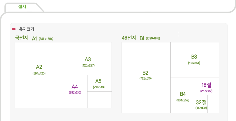This screenshot has width=236, height=121.
Task: Select the A2 (594x420) paper box
Action: pyautogui.click(x=39, y=75)
